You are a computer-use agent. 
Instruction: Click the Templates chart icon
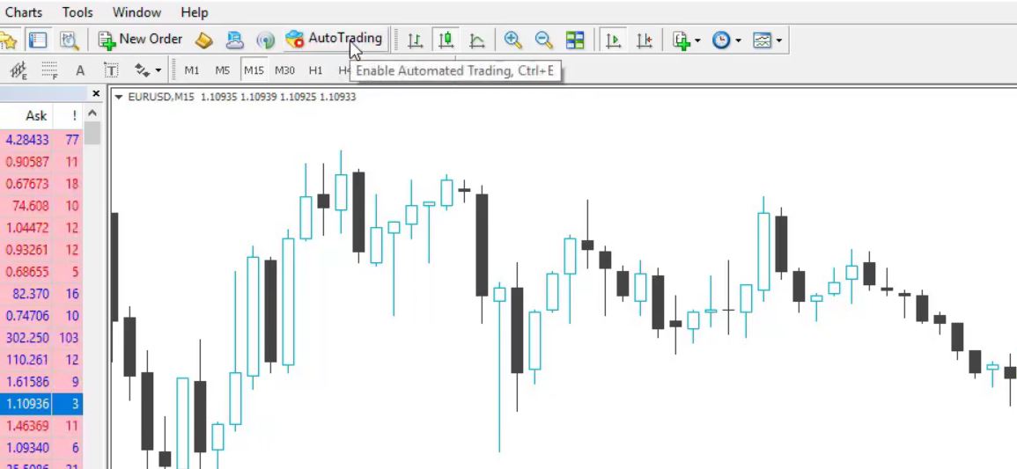[763, 40]
